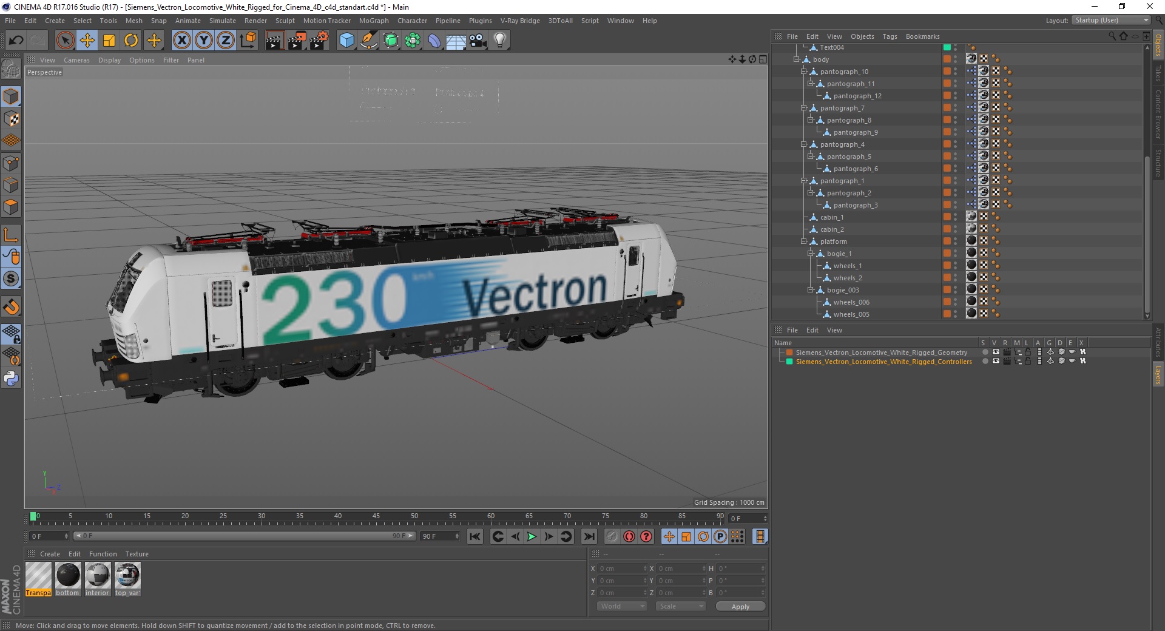This screenshot has width=1165, height=631.
Task: Collapse pantograph_10 tree node
Action: click(803, 72)
